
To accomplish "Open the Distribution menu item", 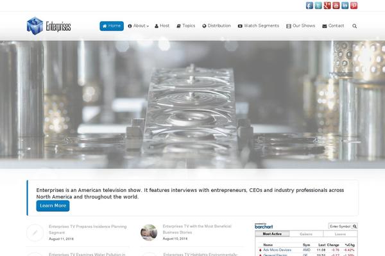I will (x=217, y=26).
